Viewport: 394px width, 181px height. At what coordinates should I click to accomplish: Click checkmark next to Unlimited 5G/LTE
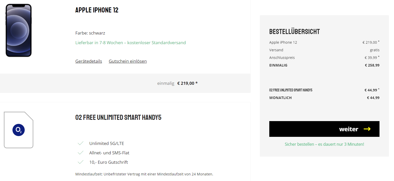(81, 143)
